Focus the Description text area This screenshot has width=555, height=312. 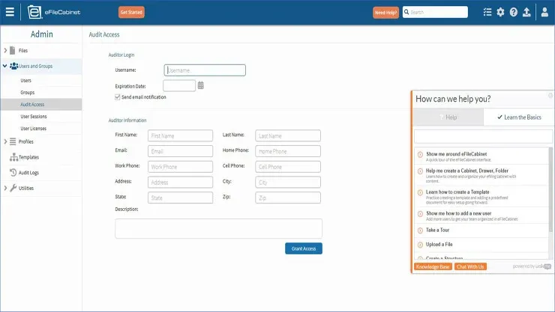219,229
